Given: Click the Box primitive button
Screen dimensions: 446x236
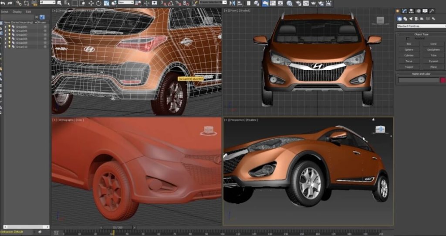Looking at the screenshot, I should [409, 44].
